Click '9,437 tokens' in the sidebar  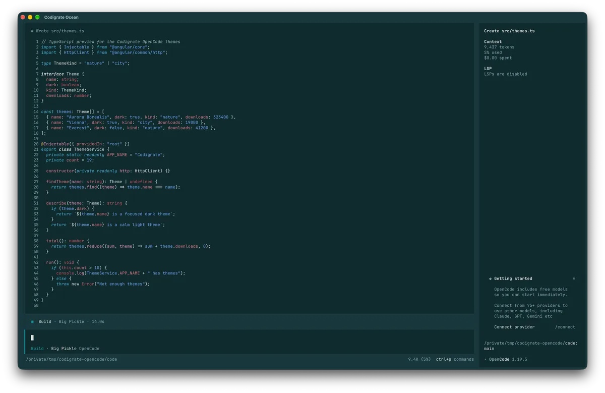(x=499, y=47)
